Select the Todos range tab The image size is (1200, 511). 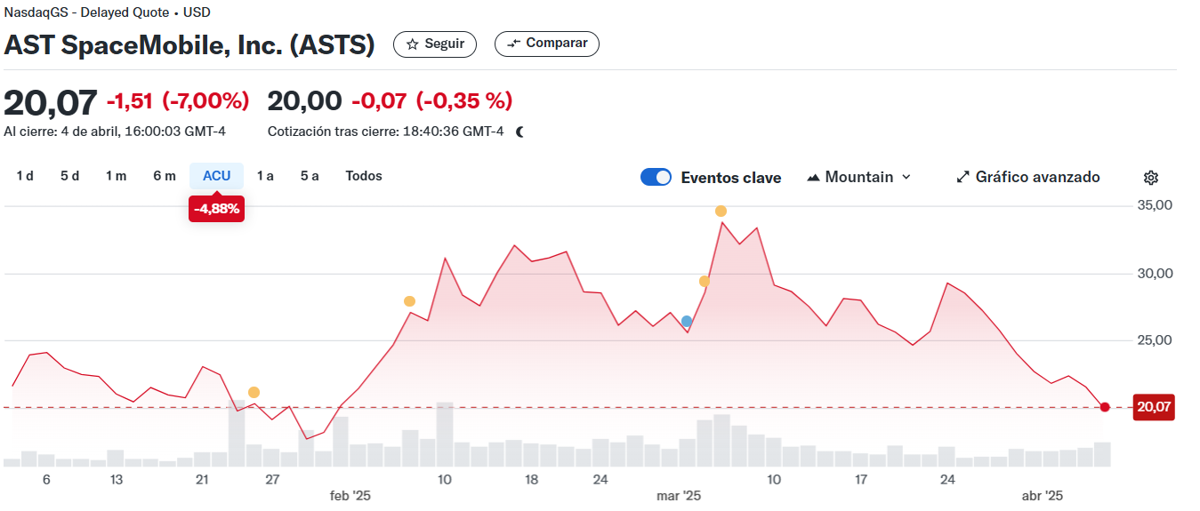pos(364,176)
